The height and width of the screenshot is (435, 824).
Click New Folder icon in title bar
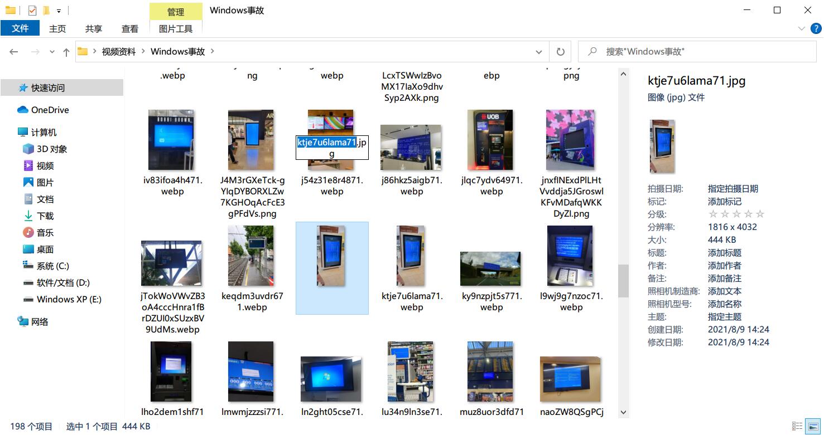(x=46, y=10)
